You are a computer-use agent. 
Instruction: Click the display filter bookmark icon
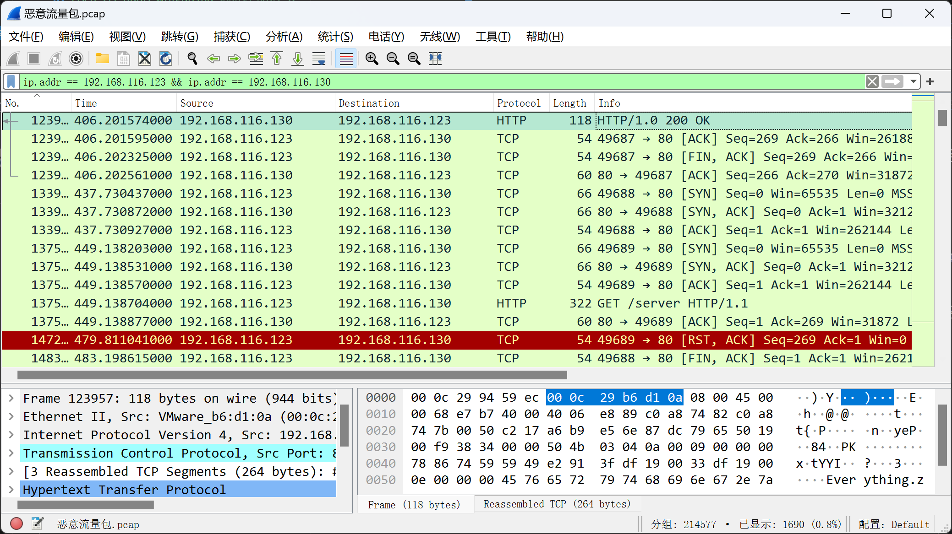(11, 82)
